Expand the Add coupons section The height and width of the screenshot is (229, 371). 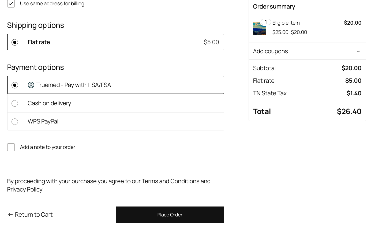point(270,51)
